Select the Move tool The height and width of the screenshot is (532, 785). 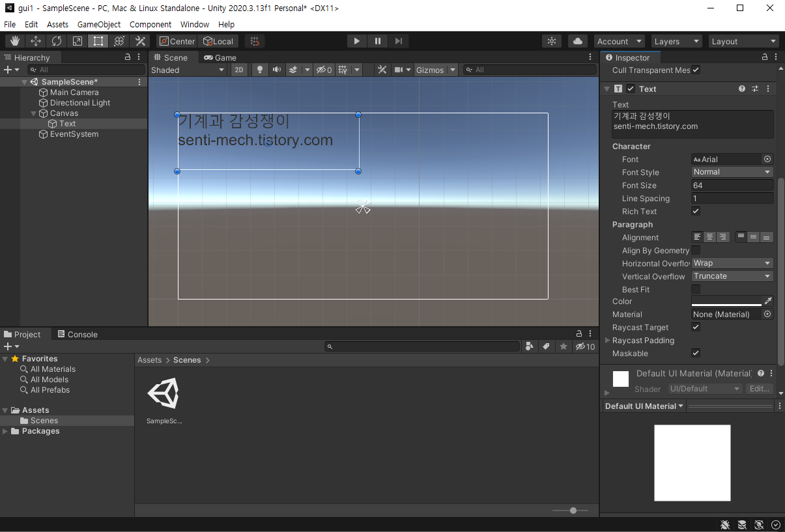pyautogui.click(x=36, y=41)
